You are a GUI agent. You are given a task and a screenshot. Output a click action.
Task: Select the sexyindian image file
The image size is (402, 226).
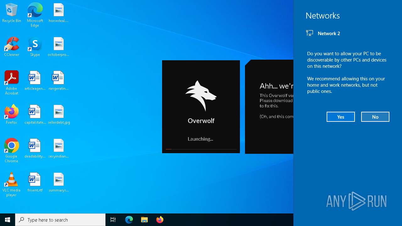[58, 149]
